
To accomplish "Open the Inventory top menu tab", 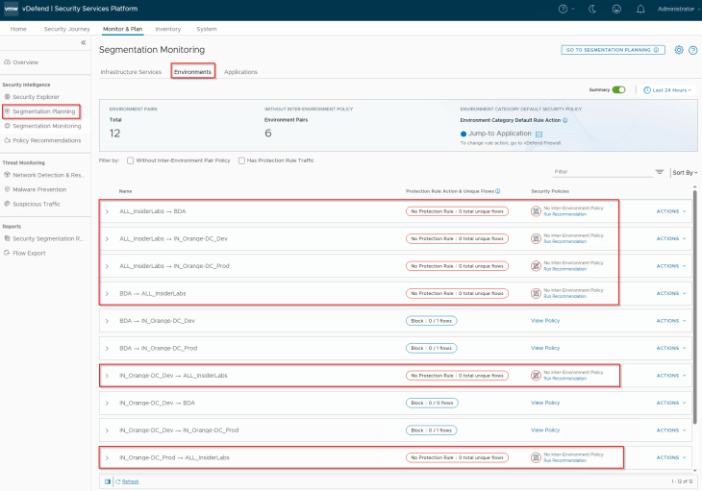I will pyautogui.click(x=167, y=29).
